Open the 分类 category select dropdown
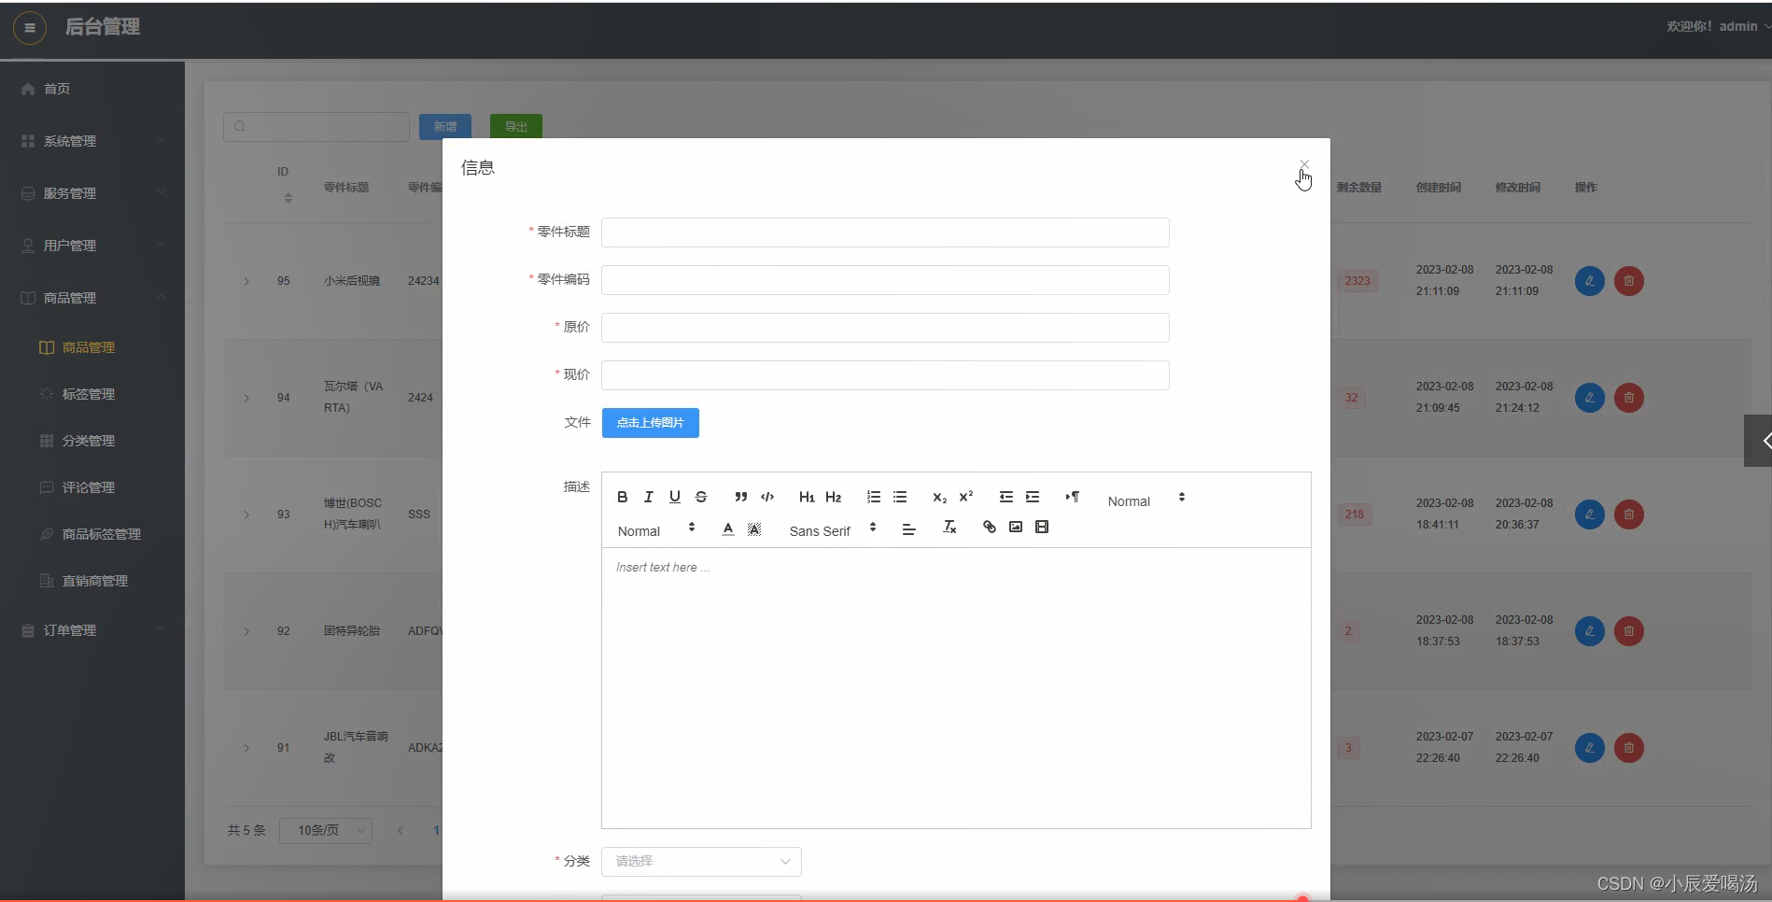 (701, 861)
